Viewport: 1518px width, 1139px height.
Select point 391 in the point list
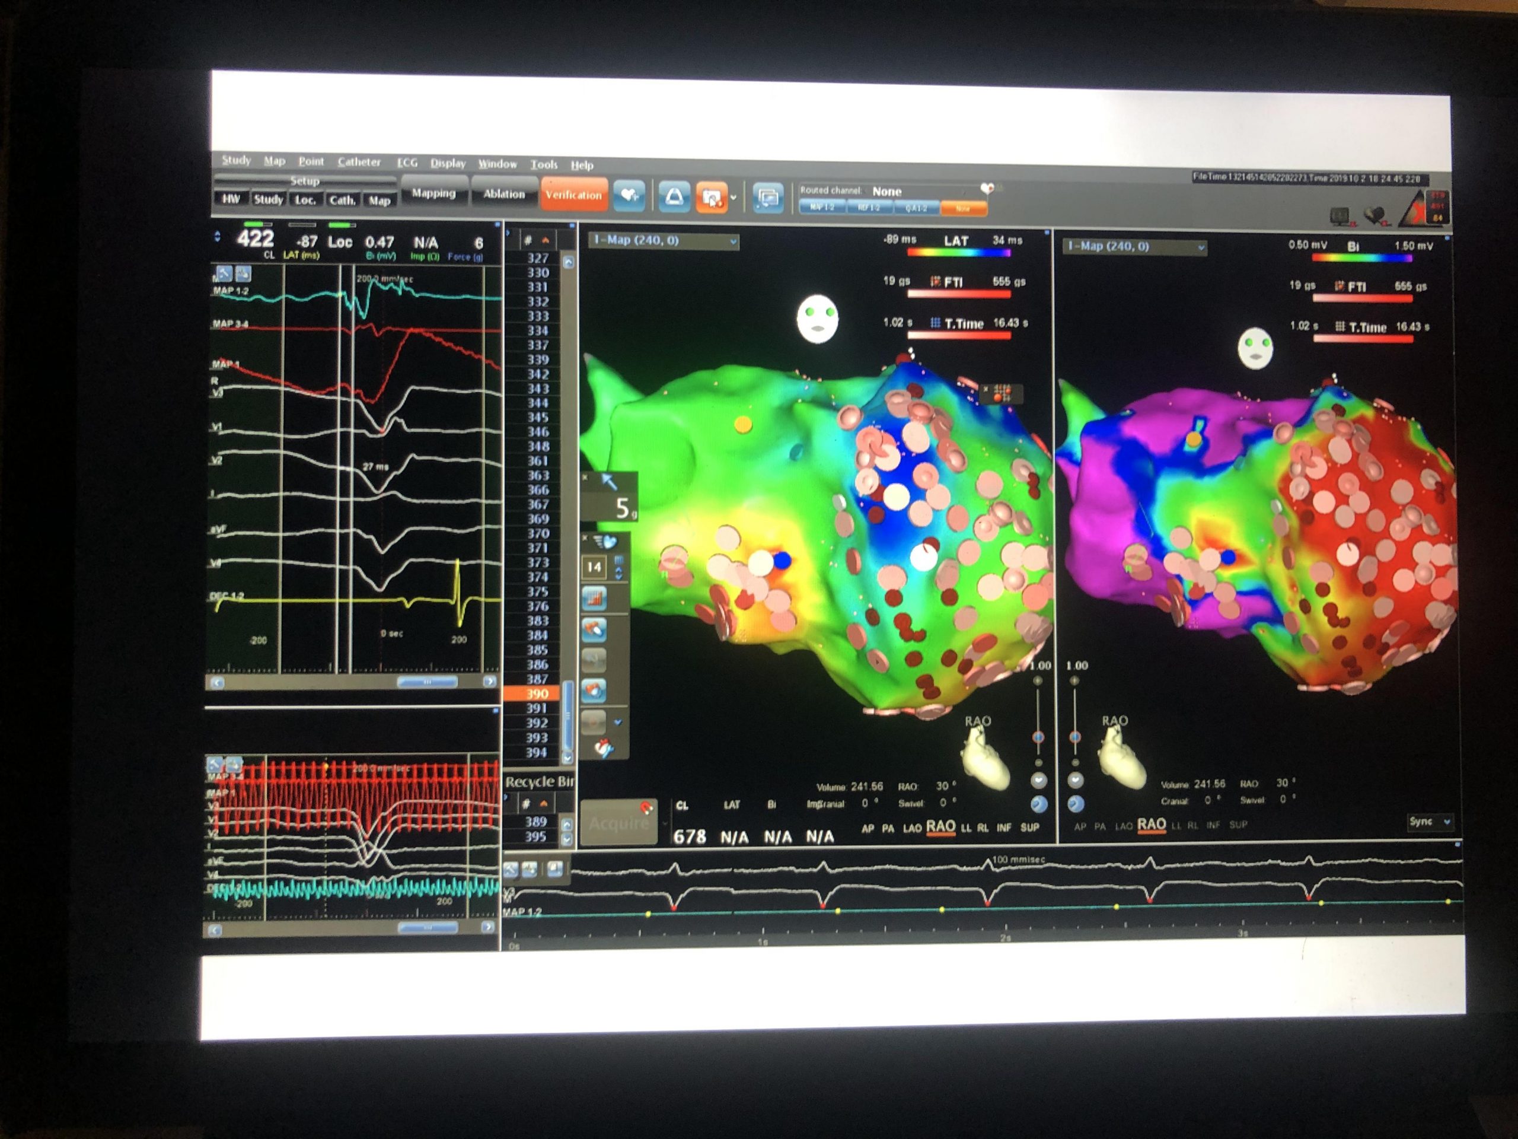tap(536, 708)
